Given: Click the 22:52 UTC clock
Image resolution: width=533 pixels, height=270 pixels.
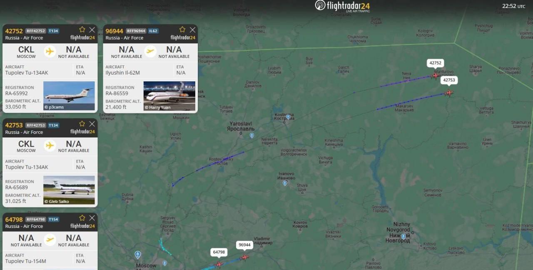Looking at the screenshot, I should pyautogui.click(x=513, y=6).
